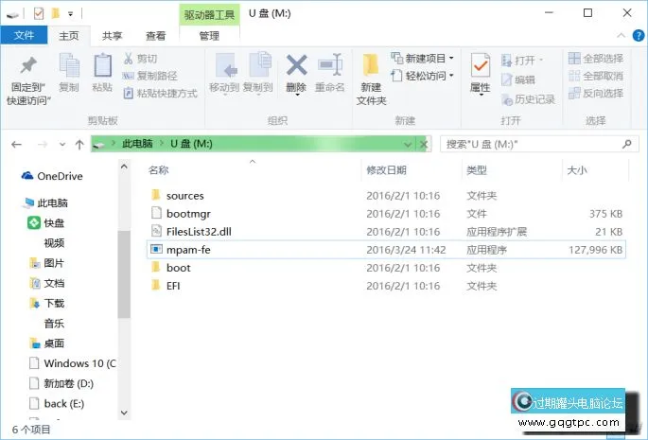Open the Manage tab
The height and width of the screenshot is (440, 648).
tap(209, 36)
